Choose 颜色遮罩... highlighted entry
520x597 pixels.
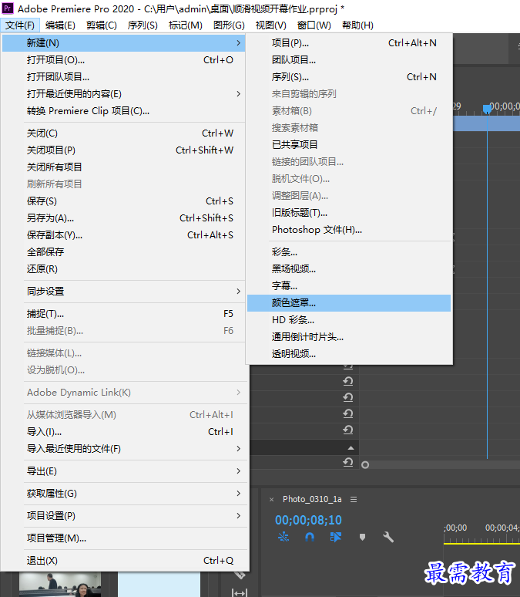(x=349, y=302)
